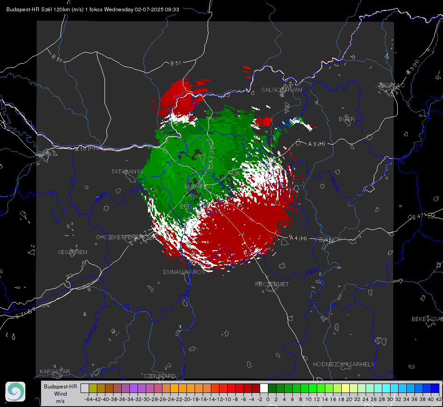Click the radar title text with date 02-07-2025
Screen dimensions: 443x407
point(93,9)
